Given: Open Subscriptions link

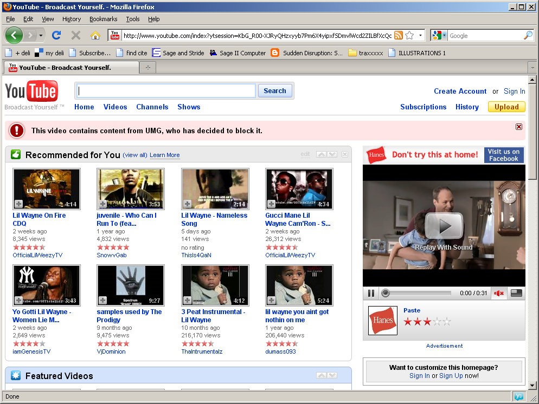Looking at the screenshot, I should [x=423, y=107].
